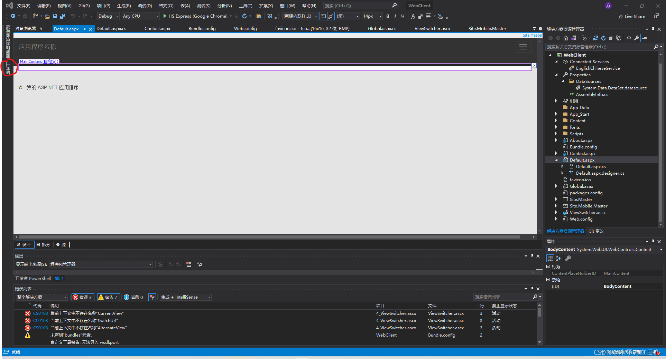Screen dimensions: 666x359
Task: Open the Debug configuration dropdown
Action: click(x=108, y=16)
